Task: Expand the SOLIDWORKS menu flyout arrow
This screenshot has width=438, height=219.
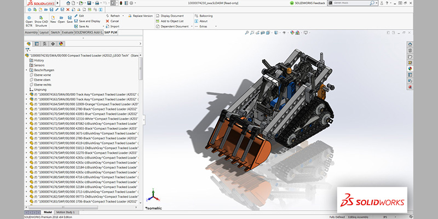Action: tap(57, 3)
